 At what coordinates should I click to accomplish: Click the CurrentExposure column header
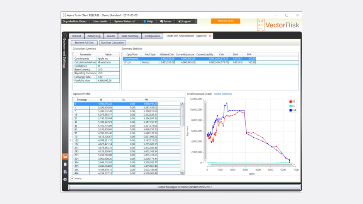(185, 55)
